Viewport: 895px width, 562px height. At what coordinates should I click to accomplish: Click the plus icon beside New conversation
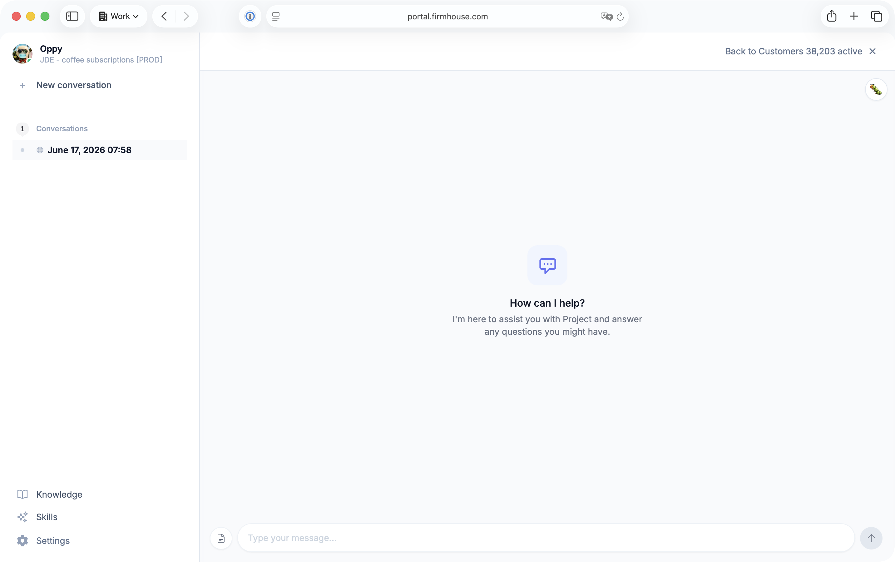(x=22, y=86)
